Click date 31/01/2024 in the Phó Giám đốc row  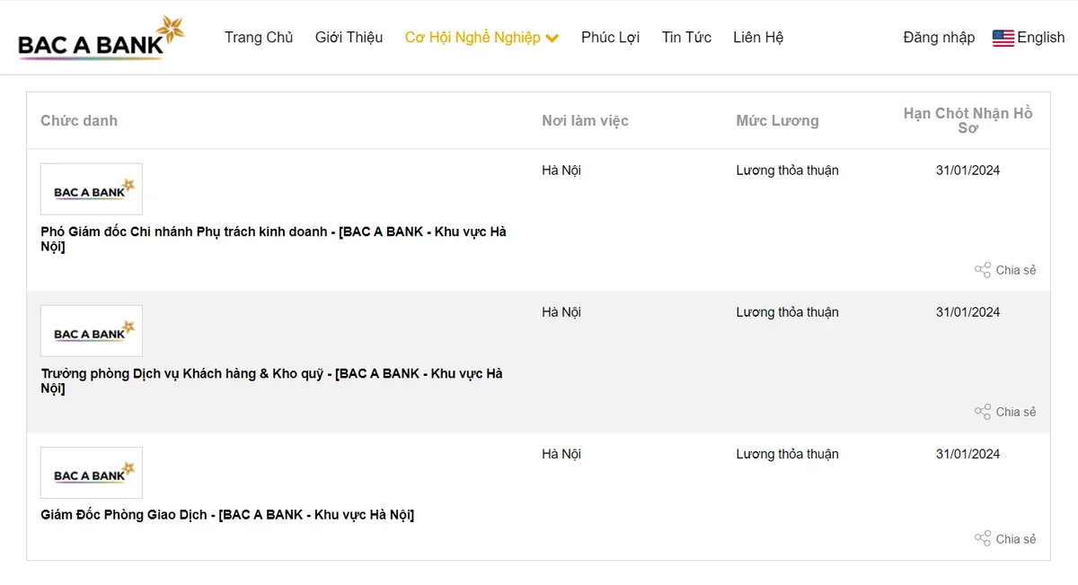[x=968, y=170]
